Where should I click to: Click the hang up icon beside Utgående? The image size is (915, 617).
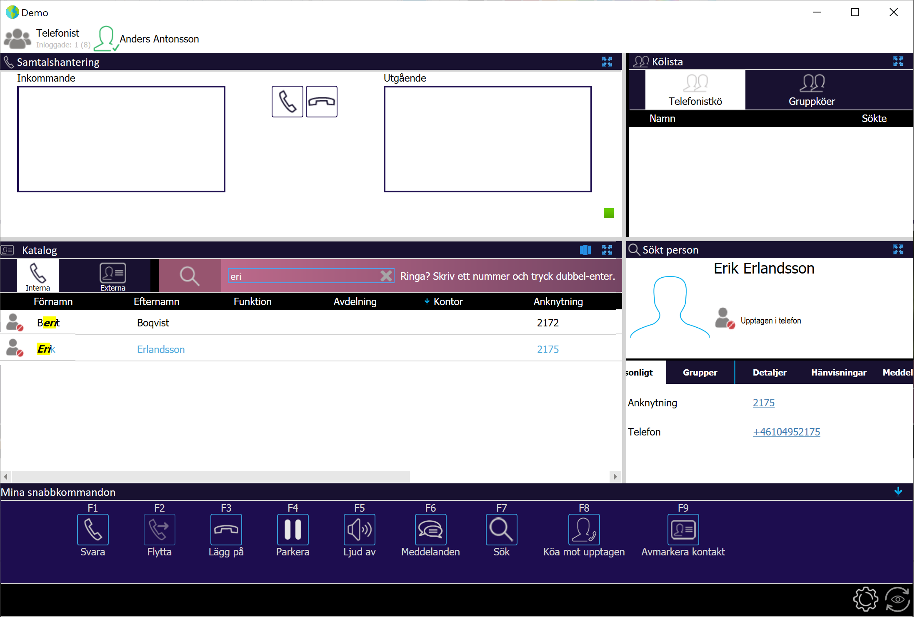pyautogui.click(x=321, y=102)
